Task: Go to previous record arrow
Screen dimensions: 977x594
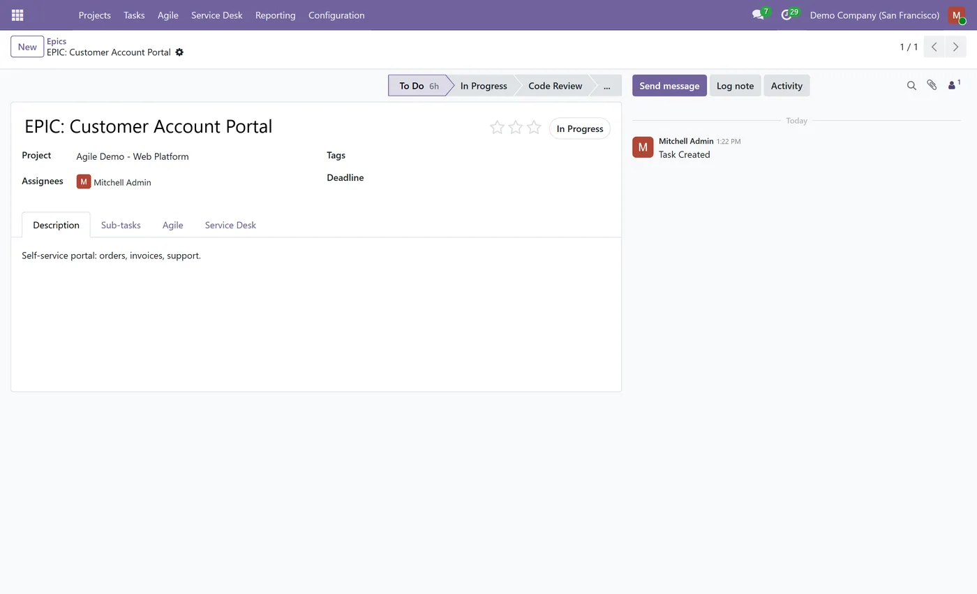Action: coord(934,47)
